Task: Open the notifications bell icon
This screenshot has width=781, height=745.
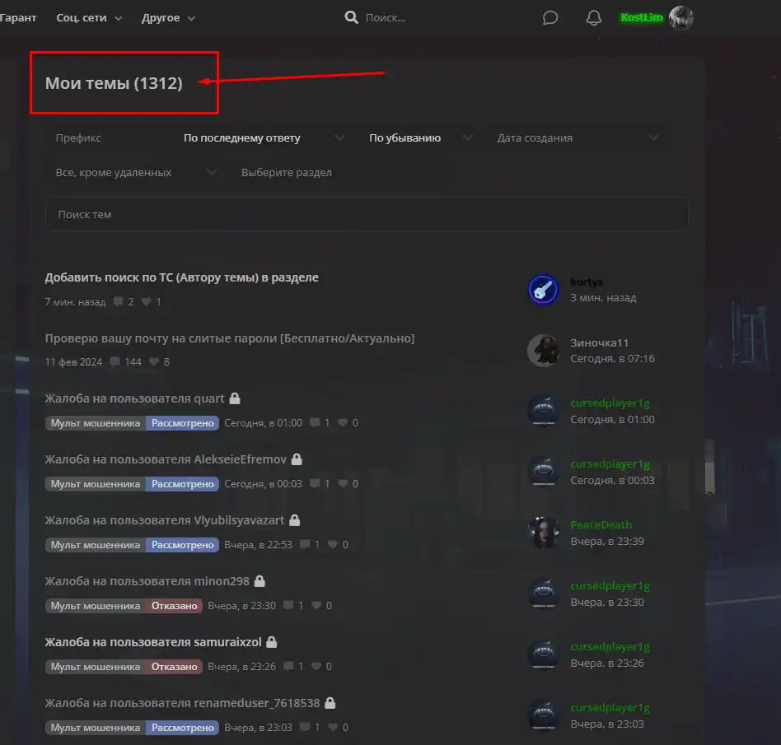Action: [x=593, y=18]
